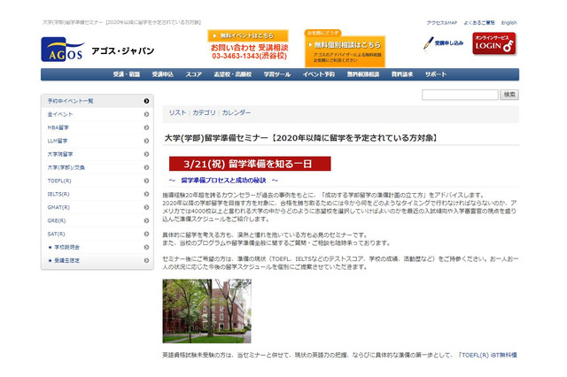Switch to カレンダー view
This screenshot has width=567, height=377.
(237, 112)
